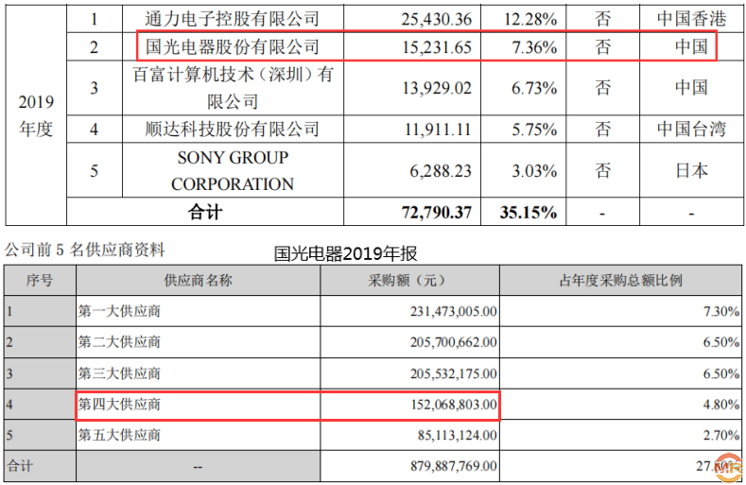This screenshot has height=485, width=746.
Task: Select the ratio 4.80%
Action: (x=721, y=405)
